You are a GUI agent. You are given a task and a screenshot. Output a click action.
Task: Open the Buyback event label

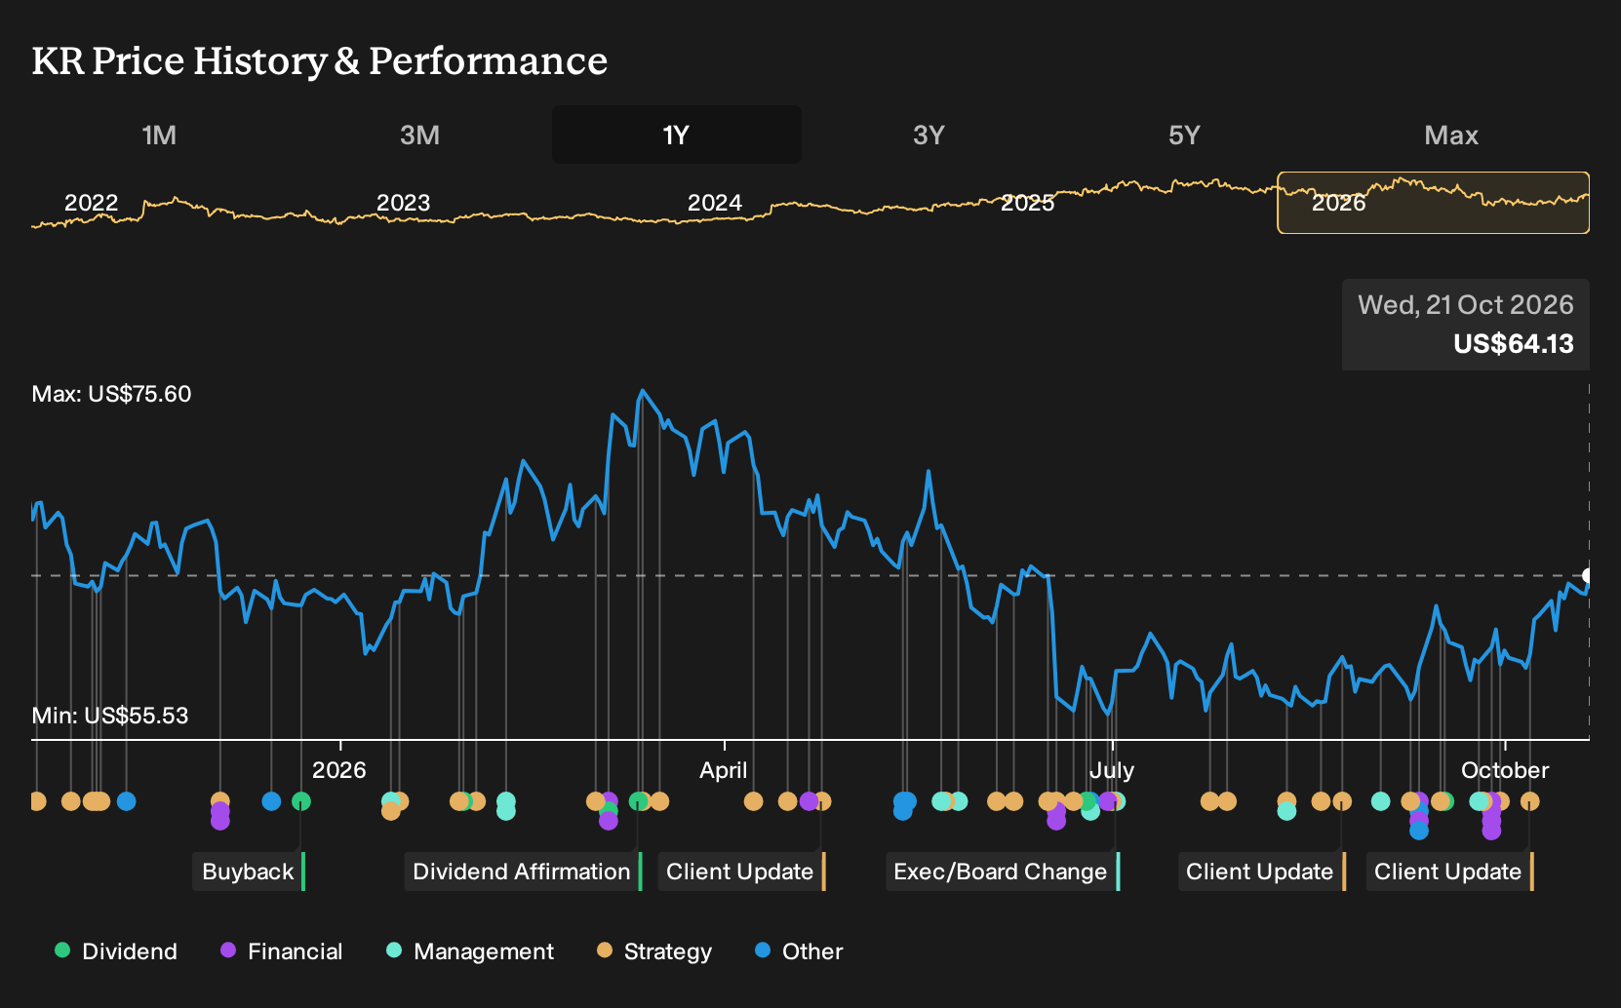tap(249, 872)
